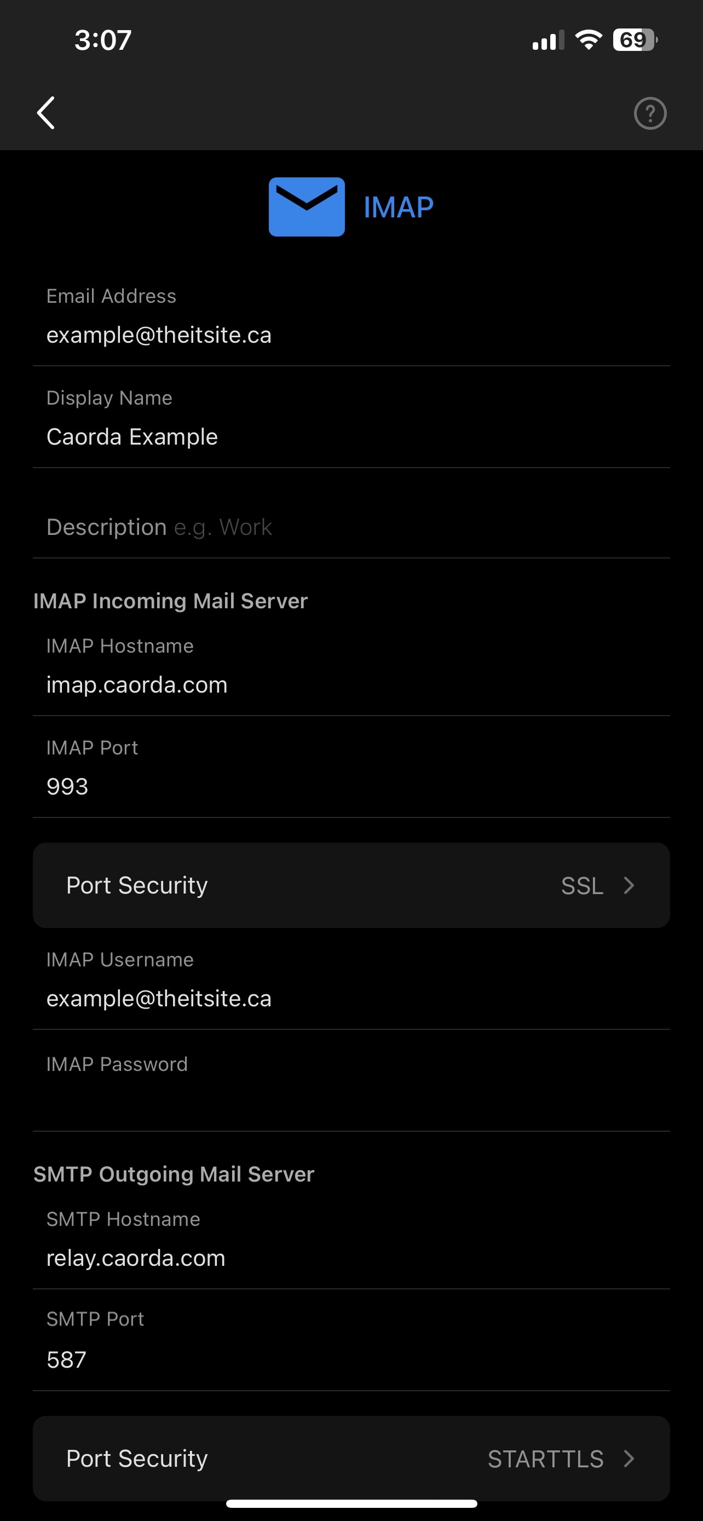The height and width of the screenshot is (1521, 703).
Task: Open the help question mark icon
Action: (x=650, y=113)
